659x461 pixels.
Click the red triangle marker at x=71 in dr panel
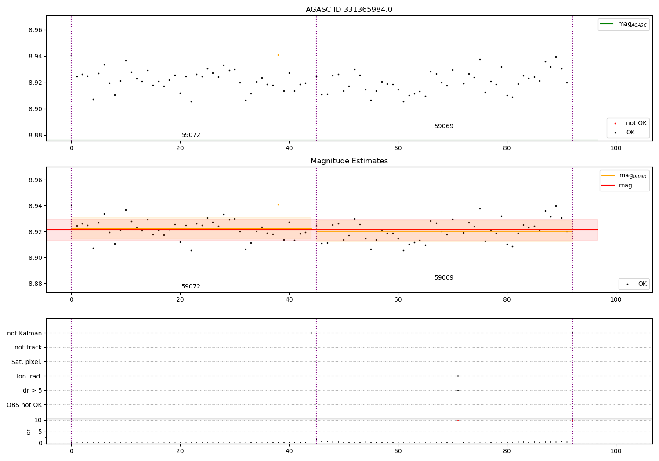(458, 420)
